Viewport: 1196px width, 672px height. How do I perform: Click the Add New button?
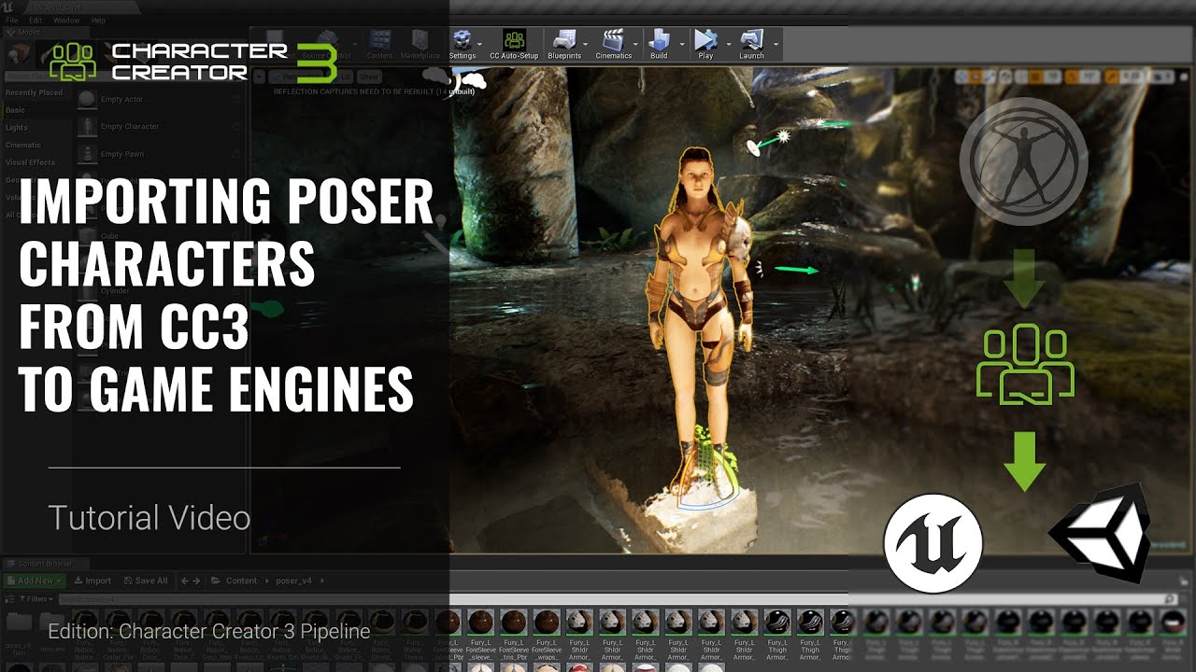click(x=35, y=581)
